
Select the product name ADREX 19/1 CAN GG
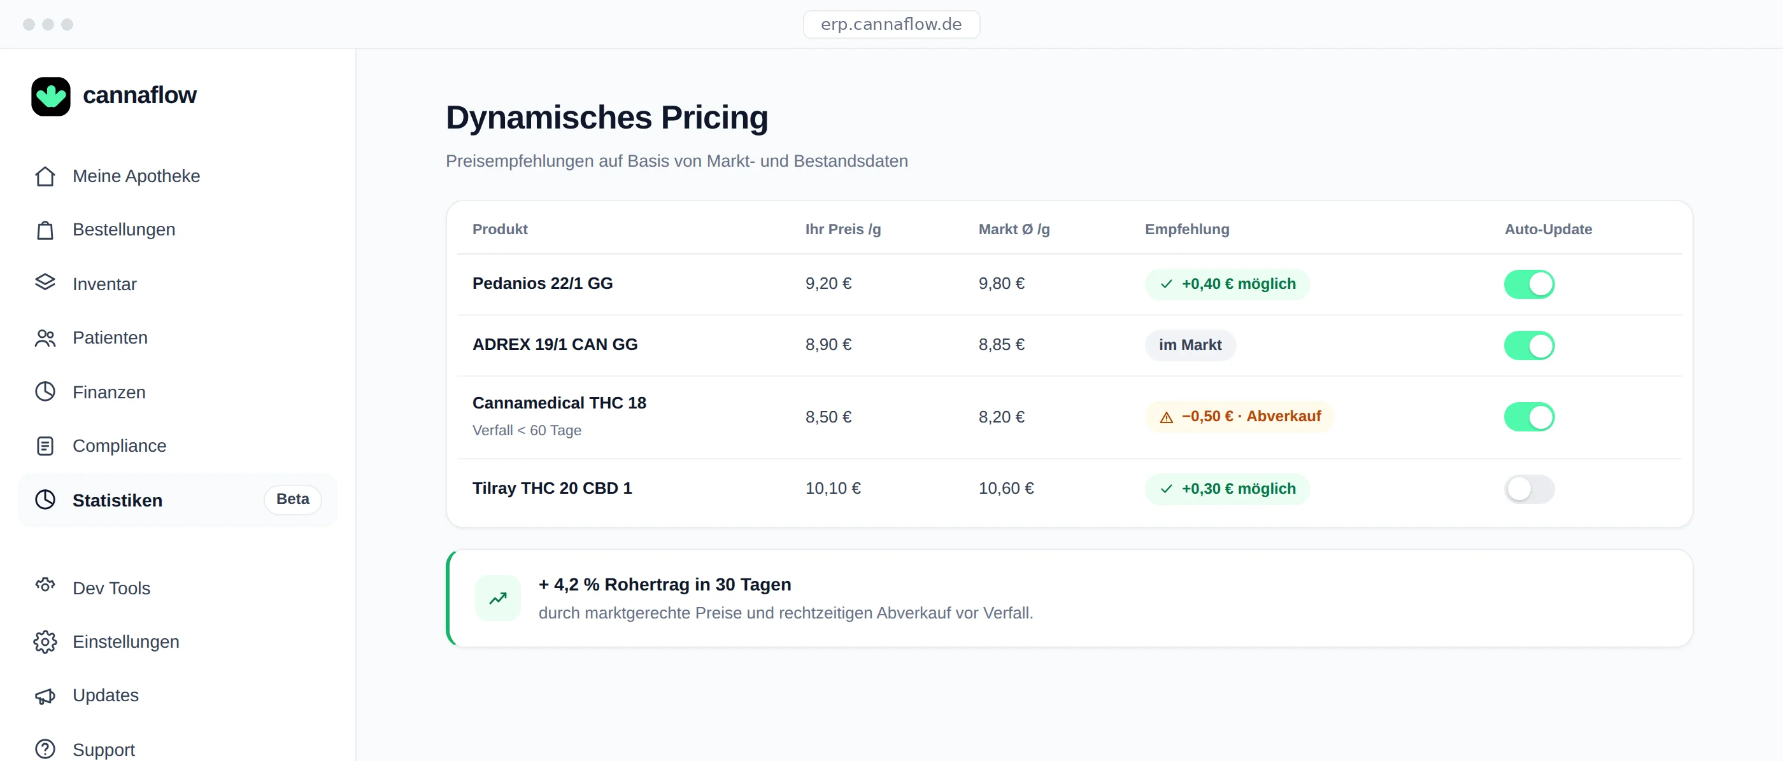point(555,344)
